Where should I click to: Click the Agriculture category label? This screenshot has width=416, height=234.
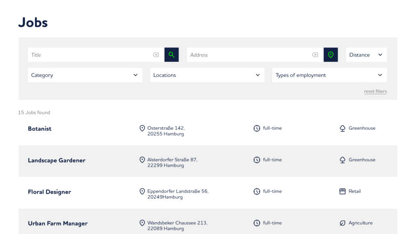click(x=361, y=223)
